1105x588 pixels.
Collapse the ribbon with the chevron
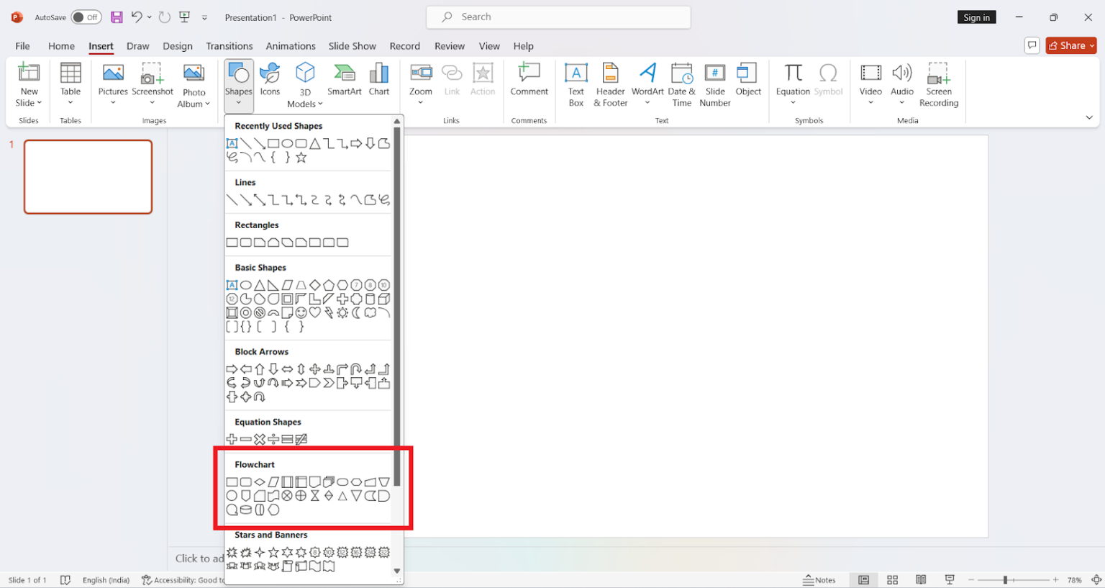(x=1088, y=116)
